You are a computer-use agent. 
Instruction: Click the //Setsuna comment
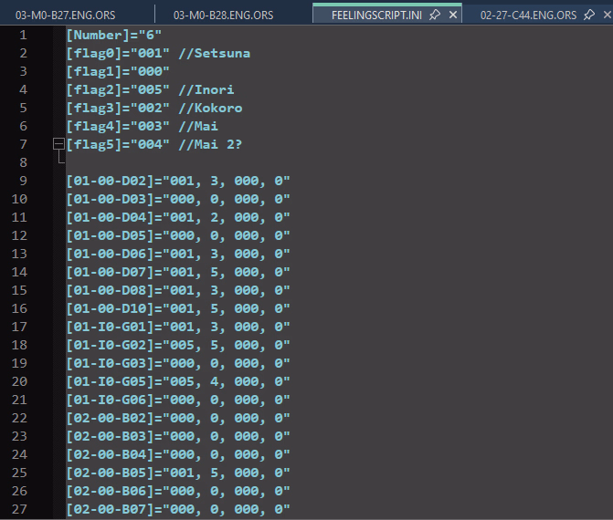coord(215,53)
